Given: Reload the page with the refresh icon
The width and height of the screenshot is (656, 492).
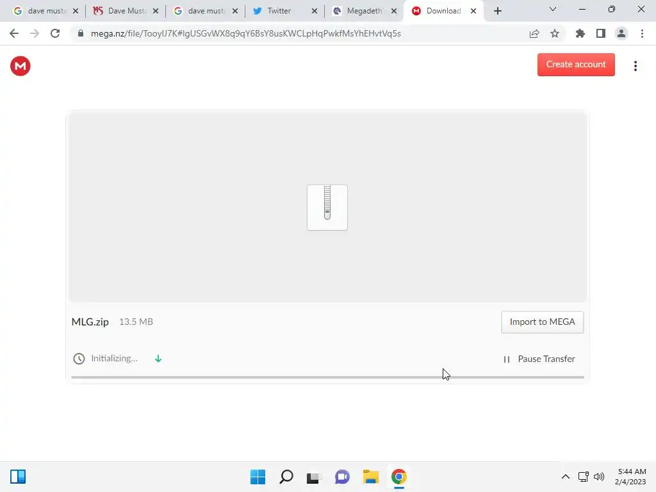Looking at the screenshot, I should click(55, 33).
